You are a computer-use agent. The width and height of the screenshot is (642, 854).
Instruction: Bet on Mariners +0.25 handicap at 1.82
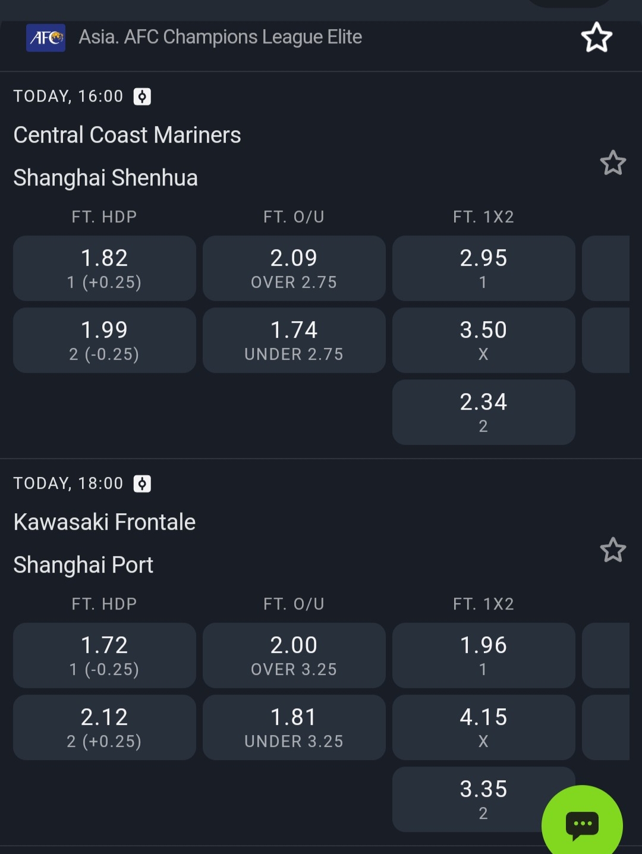[105, 268]
